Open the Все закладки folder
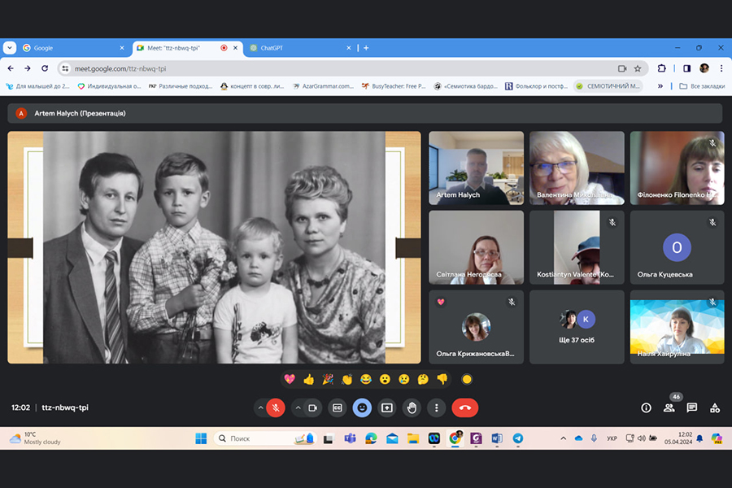The height and width of the screenshot is (488, 732). point(702,86)
